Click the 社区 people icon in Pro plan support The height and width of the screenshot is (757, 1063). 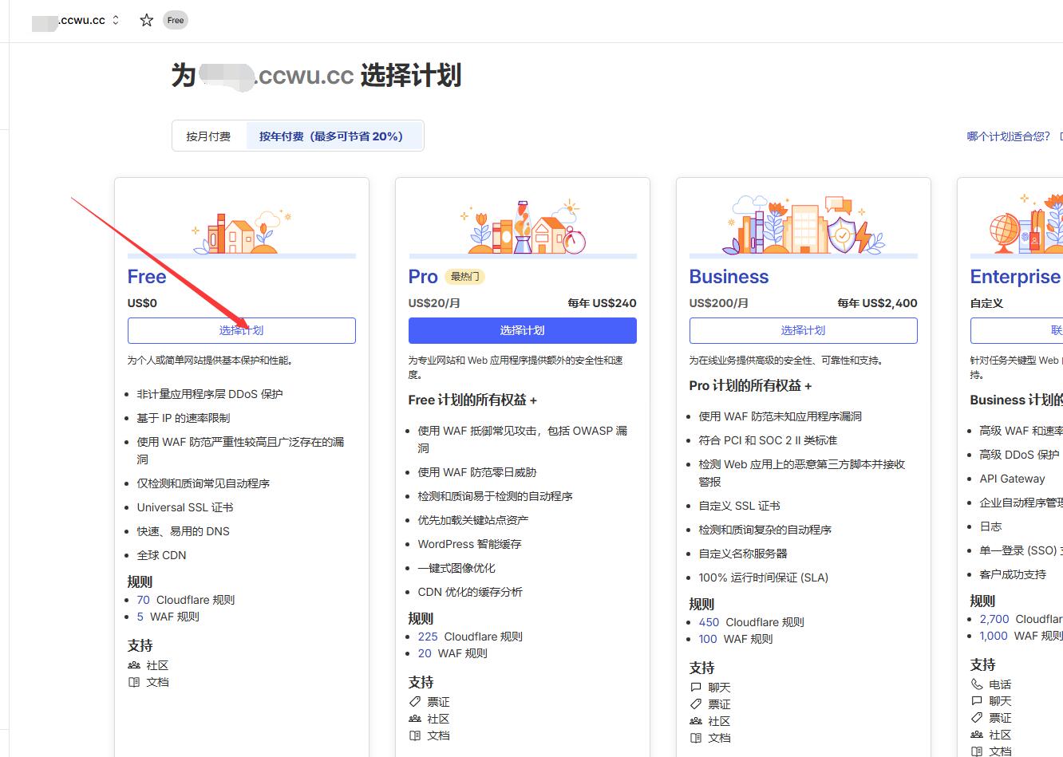415,719
